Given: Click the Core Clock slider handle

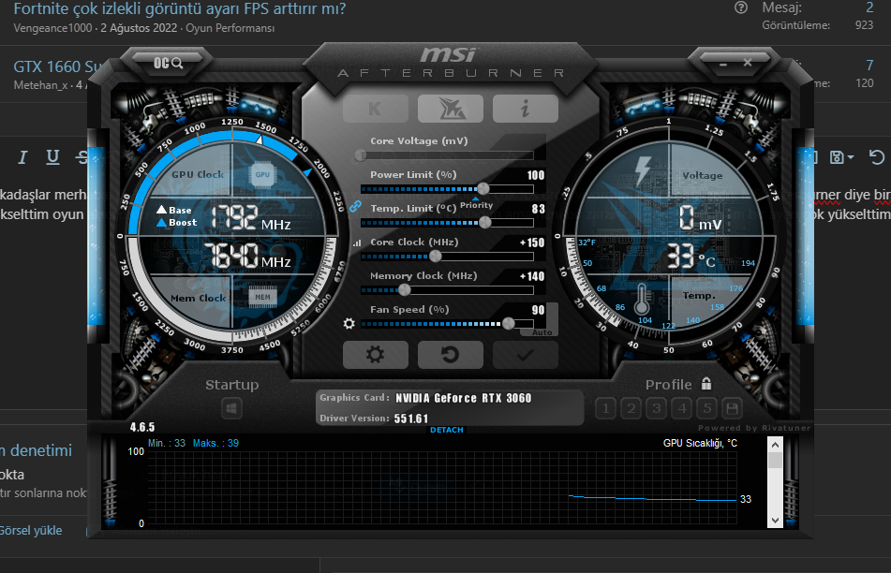Looking at the screenshot, I should 436,257.
